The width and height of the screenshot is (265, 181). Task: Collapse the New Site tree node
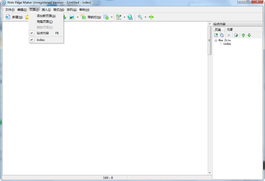216,40
